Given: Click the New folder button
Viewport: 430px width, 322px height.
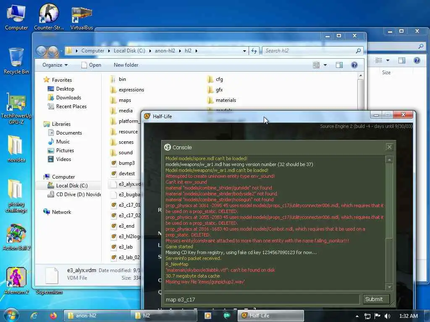Looking at the screenshot, I should (126, 65).
